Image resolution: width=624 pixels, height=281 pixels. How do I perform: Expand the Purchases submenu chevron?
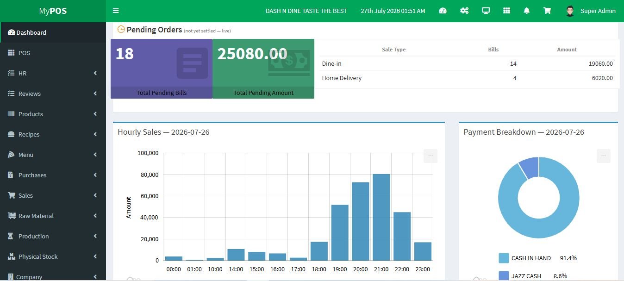(x=95, y=175)
